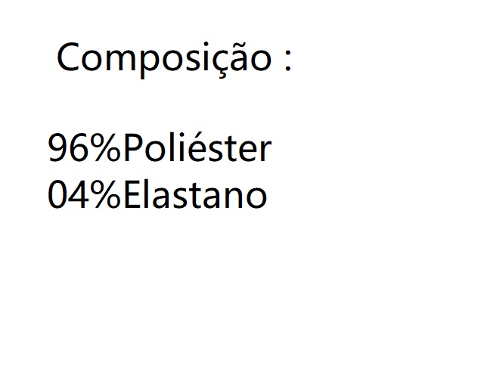484x378 pixels.
Task: Click the capital P in Poliéster
Action: pyautogui.click(x=133, y=147)
